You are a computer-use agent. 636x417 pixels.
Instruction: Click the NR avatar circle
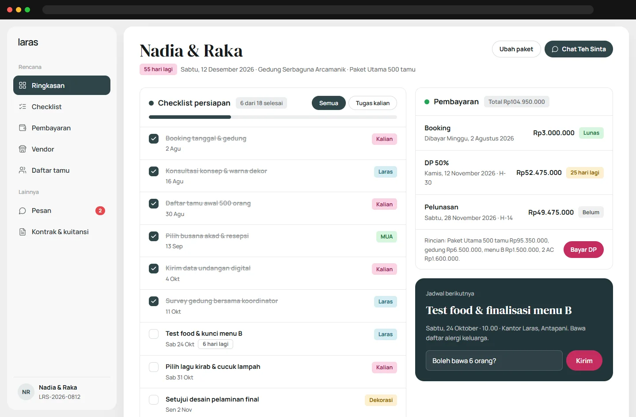(x=26, y=392)
